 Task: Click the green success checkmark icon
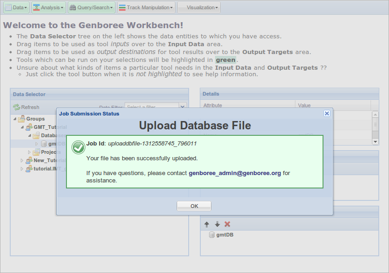78,147
